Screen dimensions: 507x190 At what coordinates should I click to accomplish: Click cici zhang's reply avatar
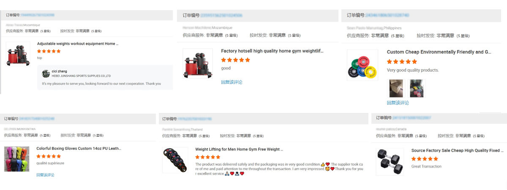(x=46, y=73)
